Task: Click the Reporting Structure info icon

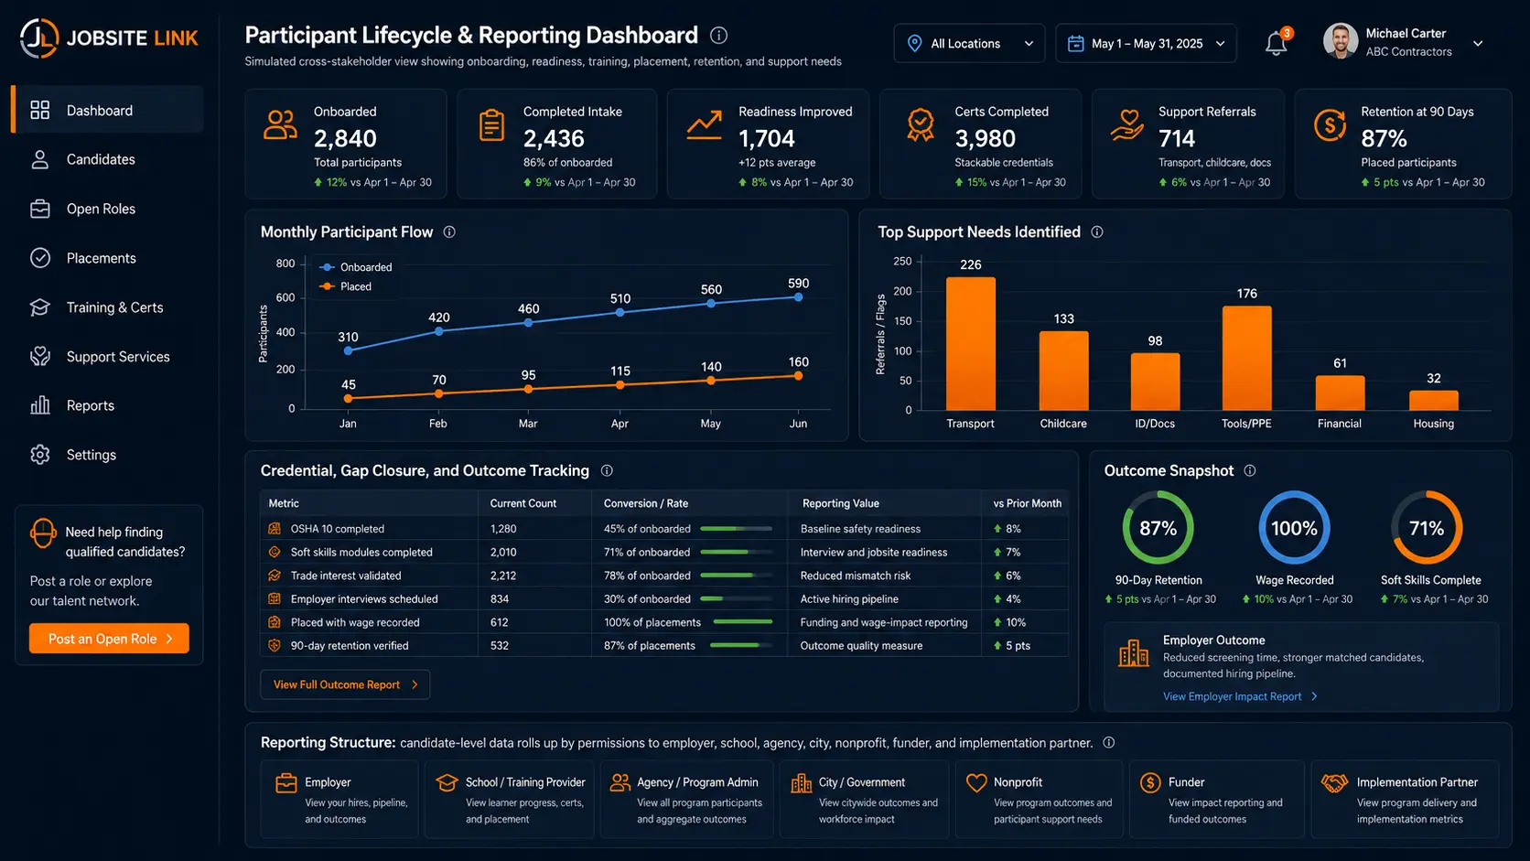Action: 1109,743
